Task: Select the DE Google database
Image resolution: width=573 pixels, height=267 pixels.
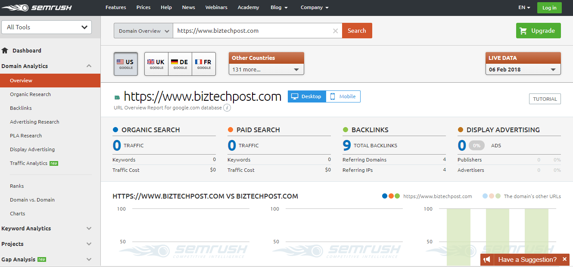Action: click(180, 64)
